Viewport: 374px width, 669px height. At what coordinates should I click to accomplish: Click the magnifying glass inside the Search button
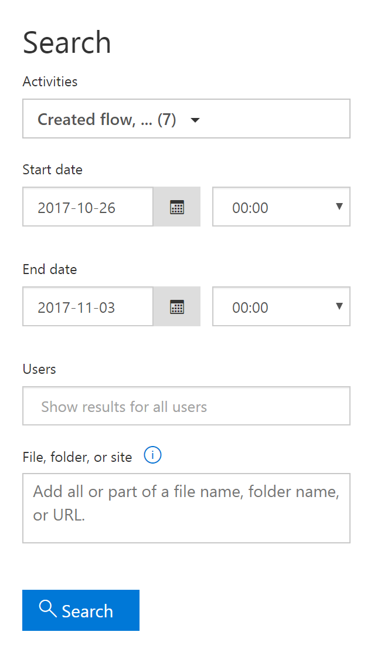point(48,610)
